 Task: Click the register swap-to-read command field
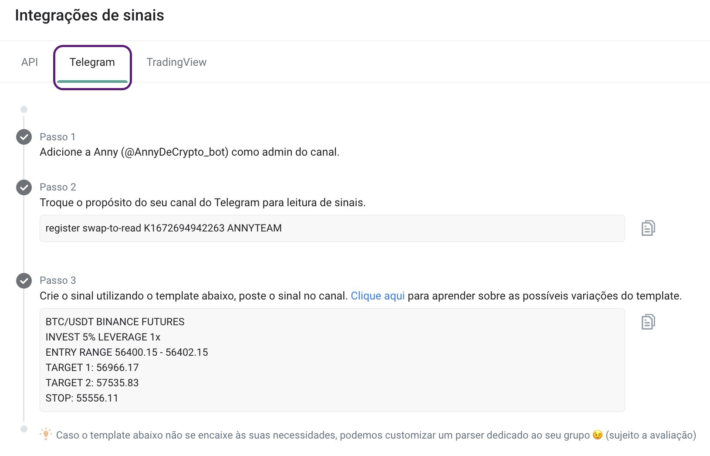(332, 228)
